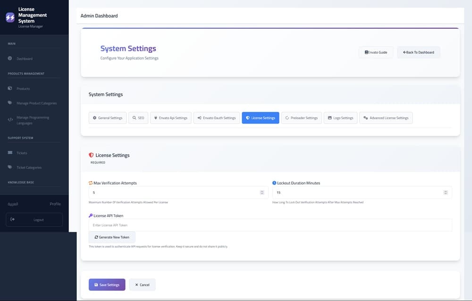Open Envato Oauth Settings tab

[216, 118]
